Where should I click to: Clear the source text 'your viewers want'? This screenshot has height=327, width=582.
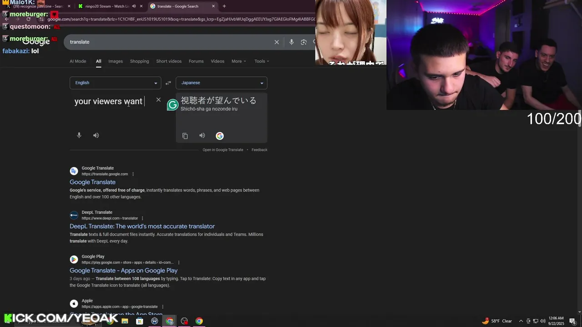tap(158, 99)
